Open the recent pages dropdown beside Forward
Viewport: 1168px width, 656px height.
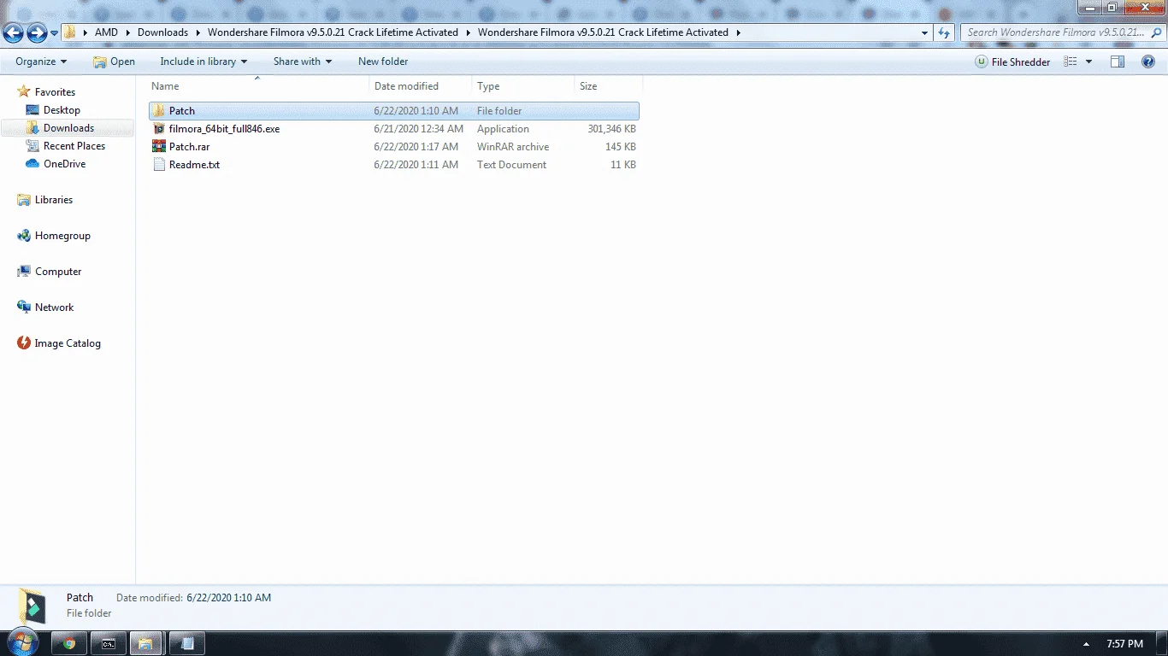click(55, 33)
